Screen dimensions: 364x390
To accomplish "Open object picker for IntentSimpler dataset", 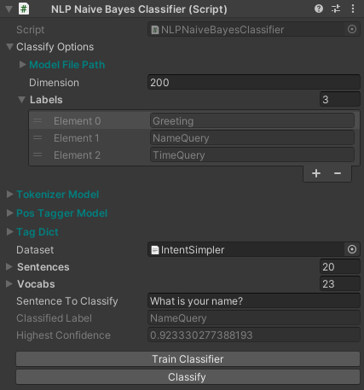I will (x=352, y=249).
